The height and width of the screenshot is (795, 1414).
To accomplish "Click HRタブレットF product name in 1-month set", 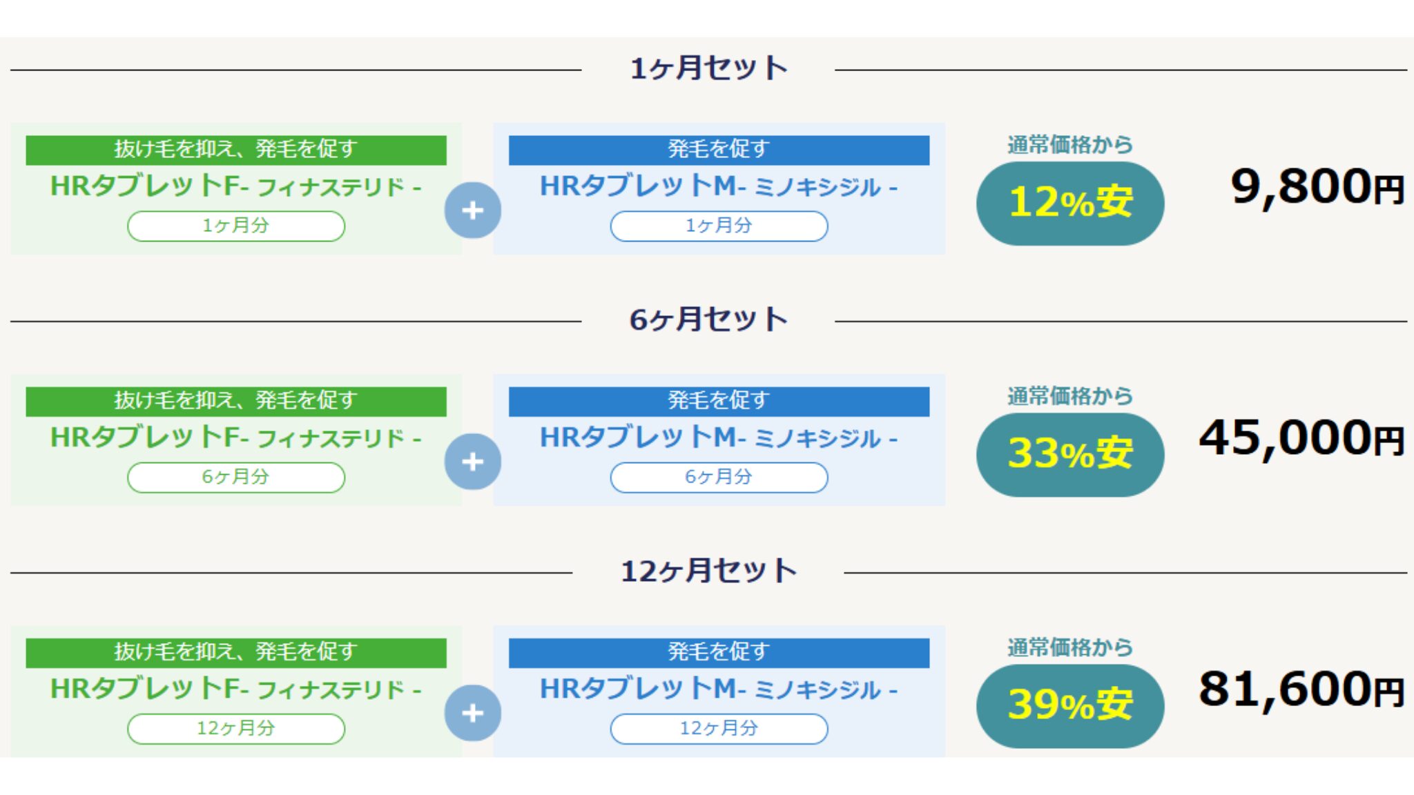I will point(235,186).
